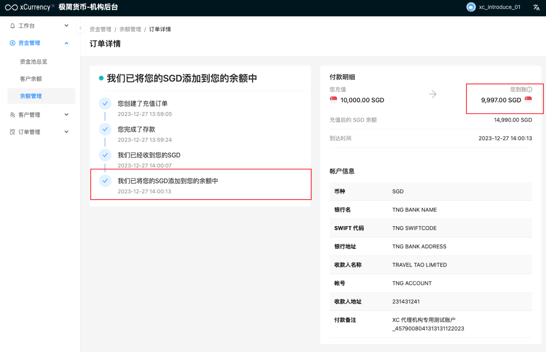
Task: Collapse the 资金管理 menu chevron
Action: (x=66, y=43)
